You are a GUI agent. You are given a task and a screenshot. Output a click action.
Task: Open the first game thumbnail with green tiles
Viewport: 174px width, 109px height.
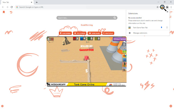[125, 51]
